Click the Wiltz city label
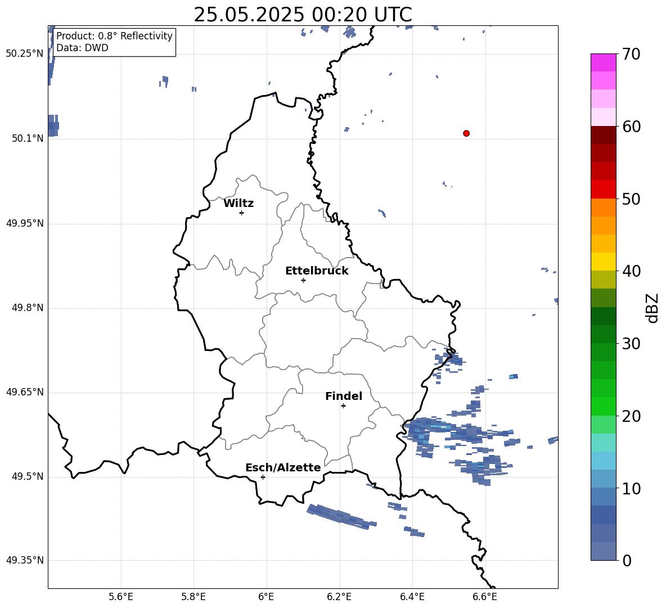 tap(238, 204)
